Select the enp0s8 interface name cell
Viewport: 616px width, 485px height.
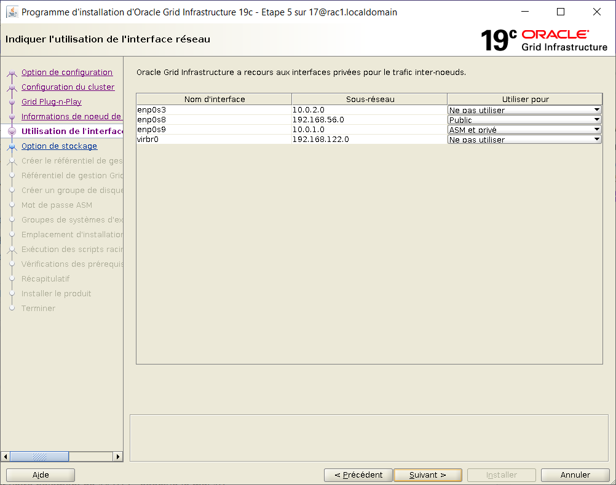click(214, 120)
